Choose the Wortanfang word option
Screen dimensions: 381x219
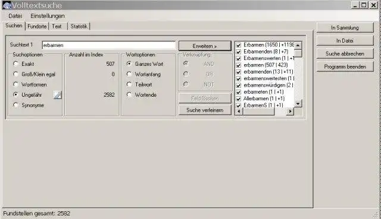coord(129,74)
